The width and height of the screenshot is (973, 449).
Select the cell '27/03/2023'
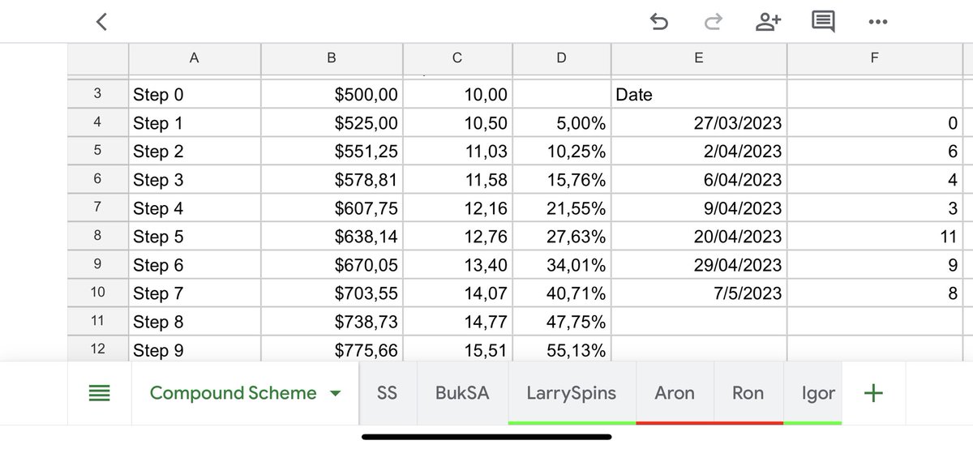(699, 122)
